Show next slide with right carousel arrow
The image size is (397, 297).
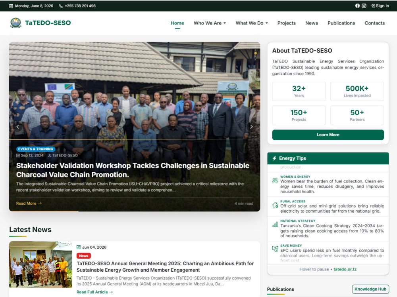coord(251,127)
